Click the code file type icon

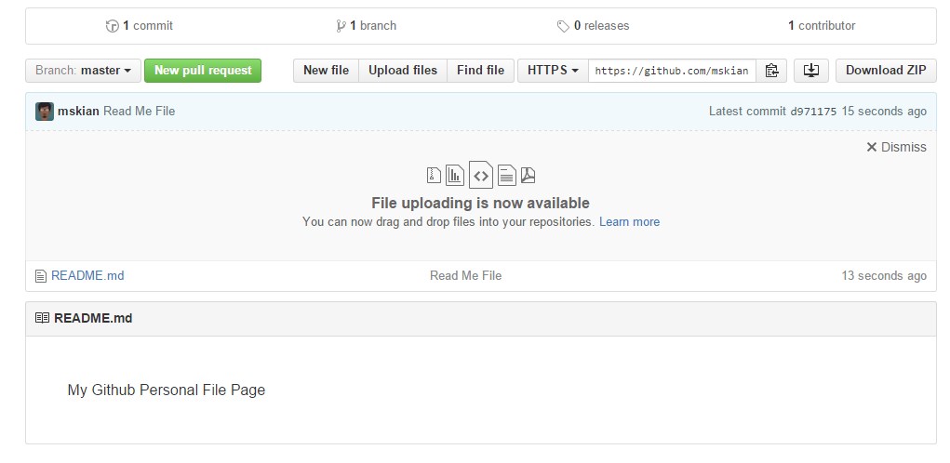point(481,175)
